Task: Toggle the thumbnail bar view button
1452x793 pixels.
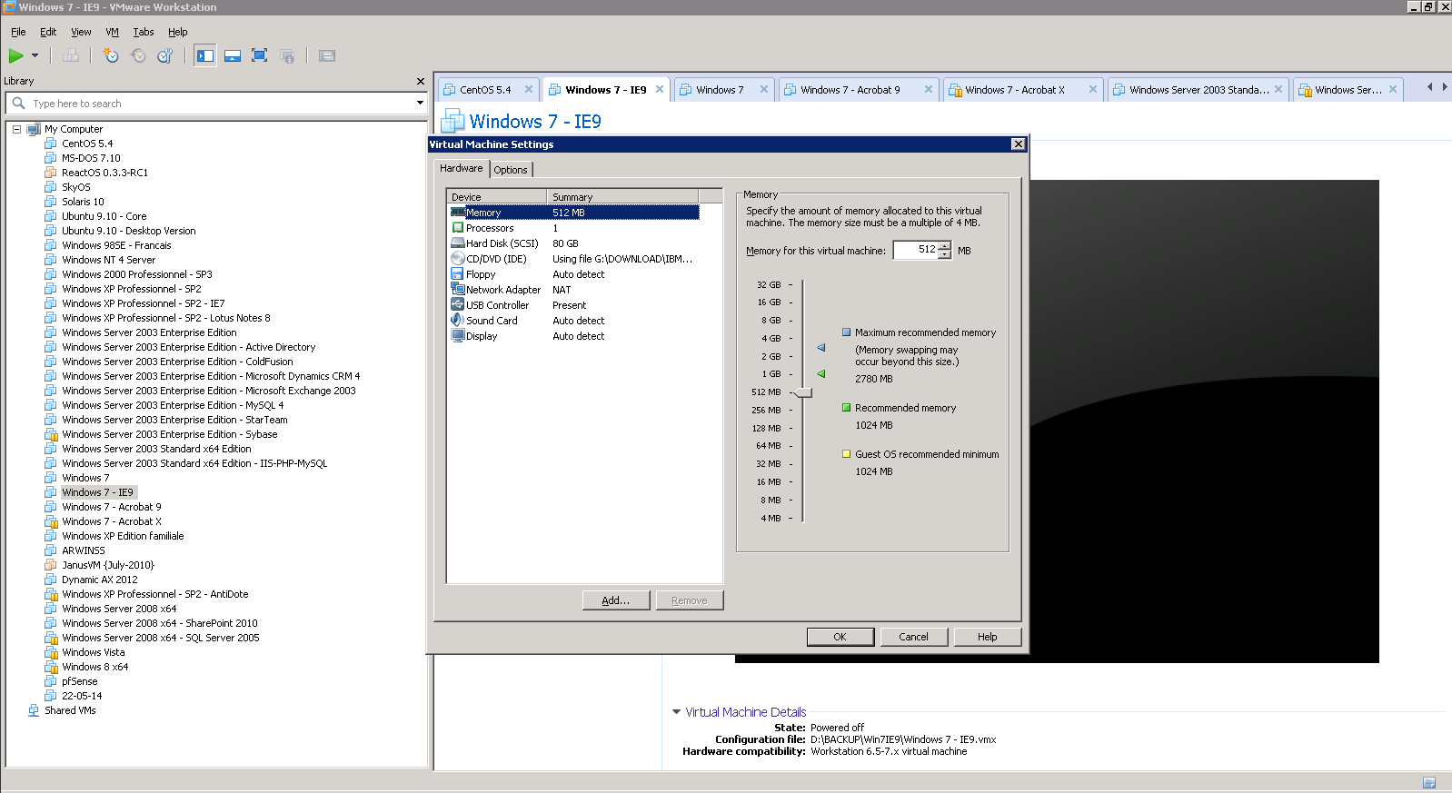Action: pyautogui.click(x=233, y=56)
